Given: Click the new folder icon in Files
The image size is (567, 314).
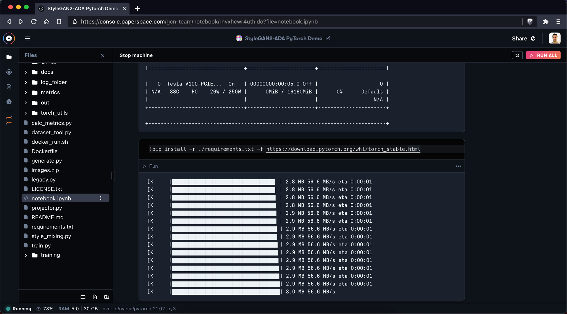Looking at the screenshot, I should (x=107, y=297).
